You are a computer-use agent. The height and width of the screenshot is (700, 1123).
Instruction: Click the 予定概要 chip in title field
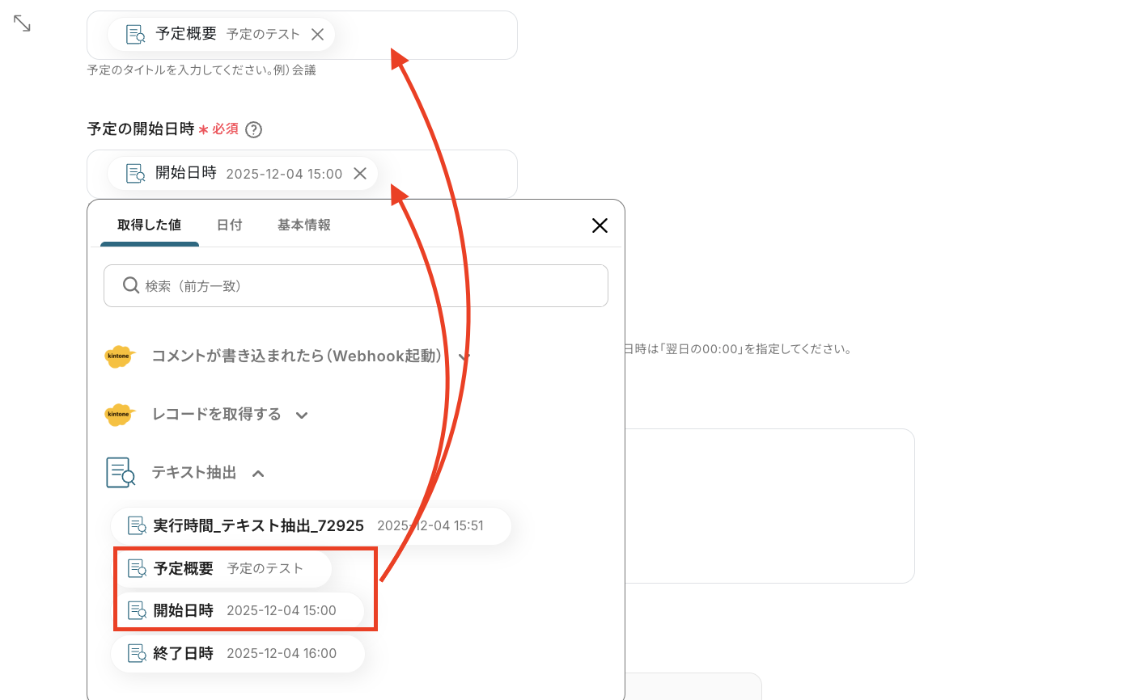tap(221, 34)
